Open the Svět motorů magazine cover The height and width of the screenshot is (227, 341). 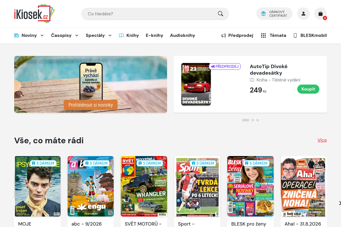pyautogui.click(x=144, y=186)
